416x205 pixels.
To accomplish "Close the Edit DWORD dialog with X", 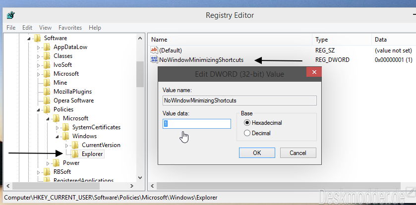I will click(x=314, y=72).
